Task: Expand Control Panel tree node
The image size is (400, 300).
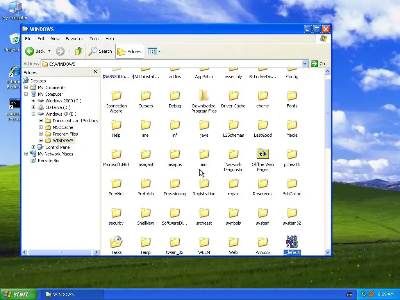Action: click(x=34, y=147)
